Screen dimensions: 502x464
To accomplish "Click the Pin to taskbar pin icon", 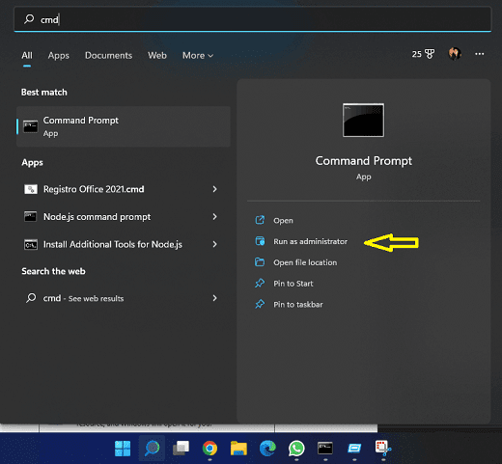I will point(260,304).
